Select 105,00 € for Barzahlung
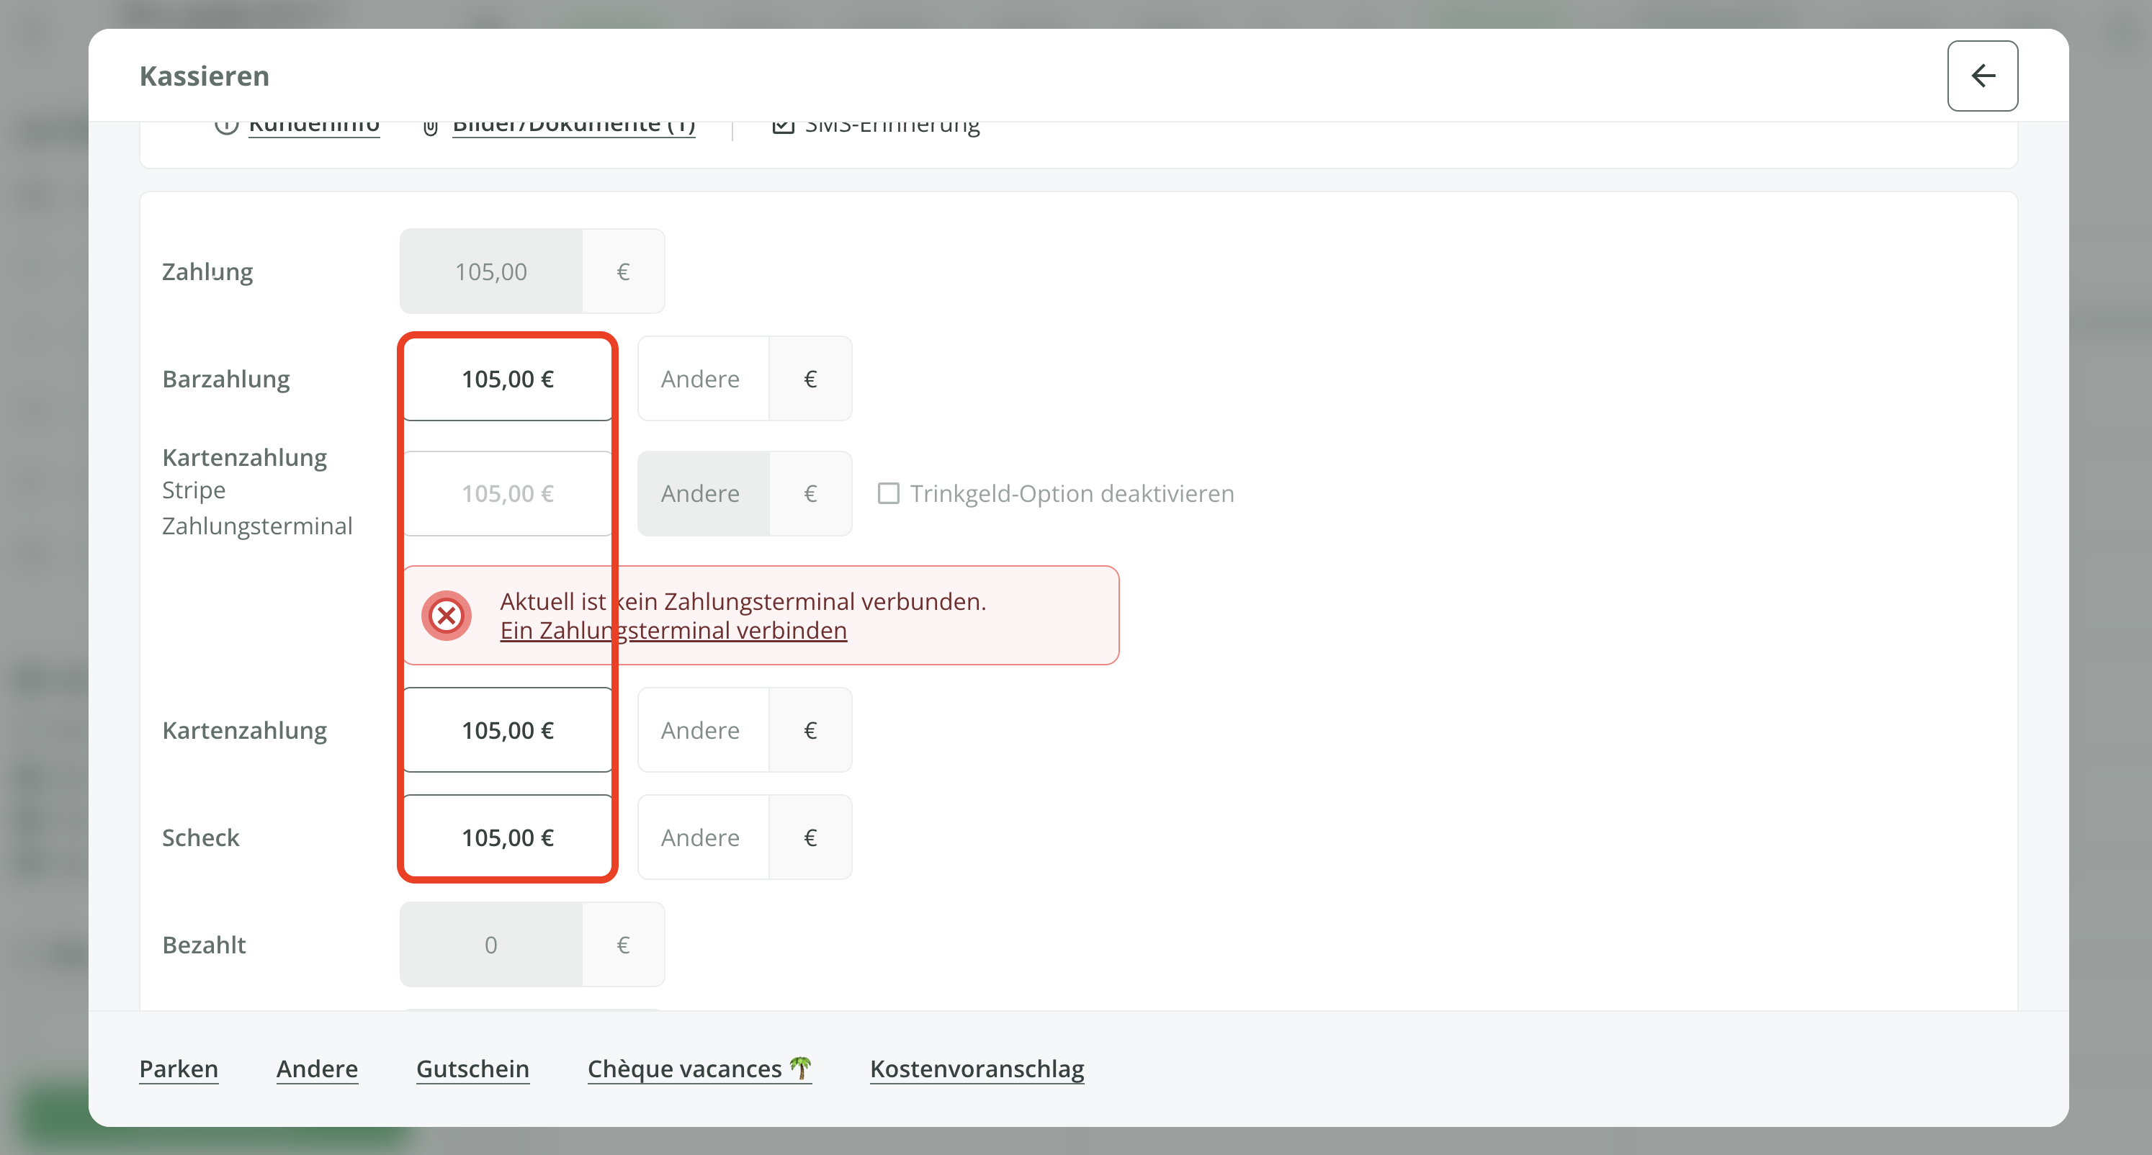This screenshot has width=2152, height=1155. (507, 379)
